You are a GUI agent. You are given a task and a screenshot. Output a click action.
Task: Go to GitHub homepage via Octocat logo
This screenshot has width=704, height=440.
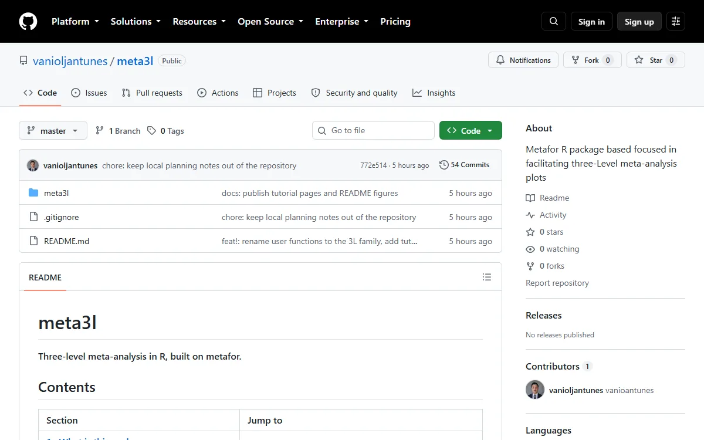click(28, 22)
